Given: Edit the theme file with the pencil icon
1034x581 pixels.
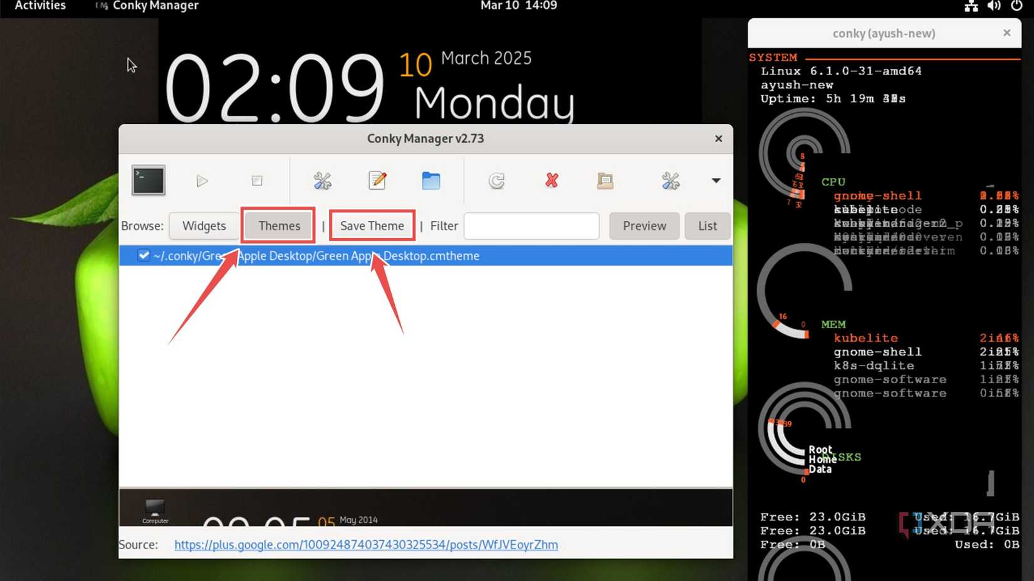Looking at the screenshot, I should coord(377,180).
